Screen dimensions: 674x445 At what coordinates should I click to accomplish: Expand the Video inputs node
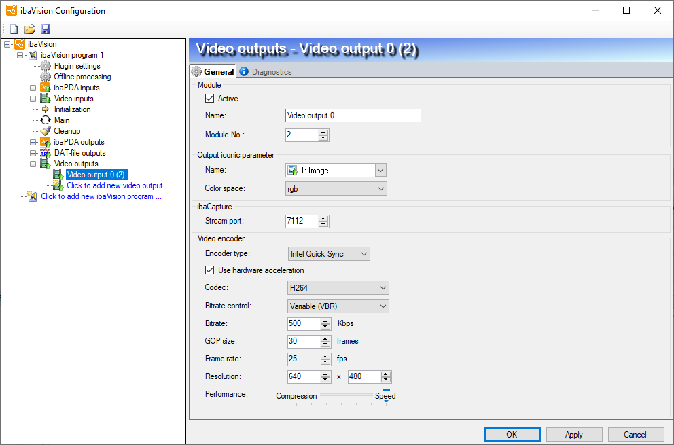coord(33,99)
